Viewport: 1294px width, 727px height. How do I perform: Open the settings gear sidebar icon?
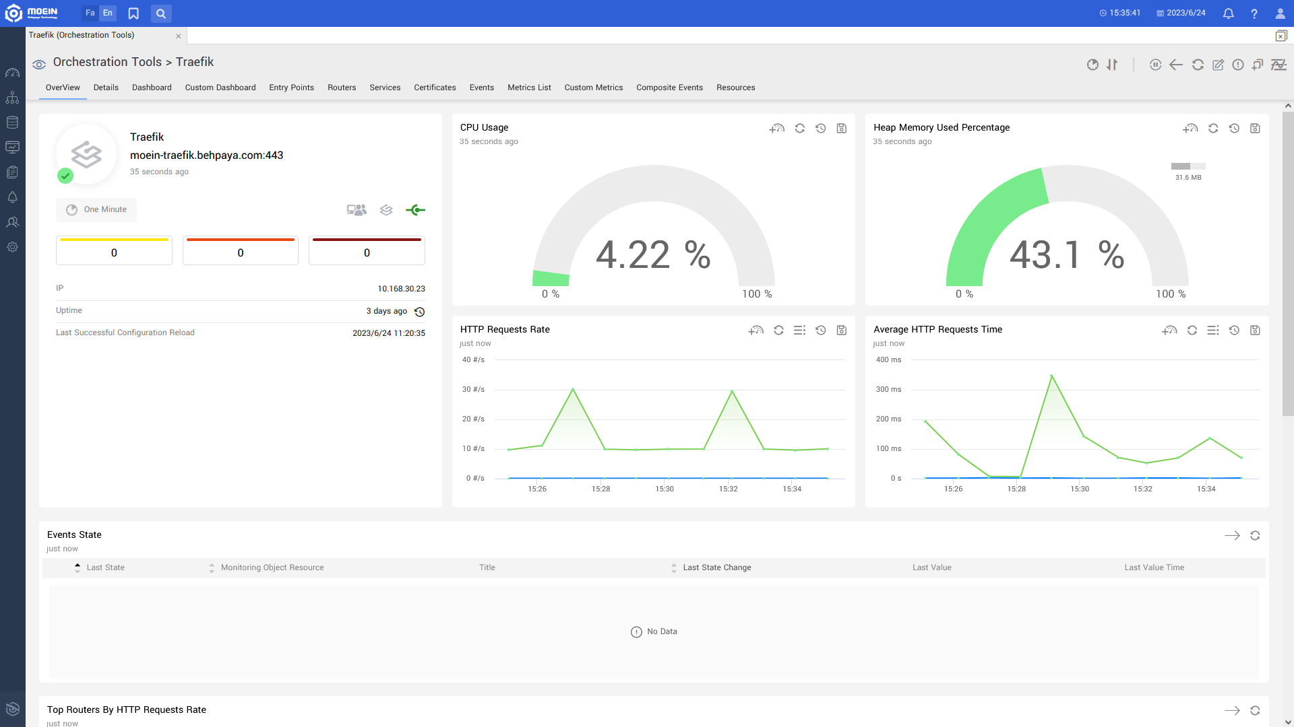pos(12,247)
